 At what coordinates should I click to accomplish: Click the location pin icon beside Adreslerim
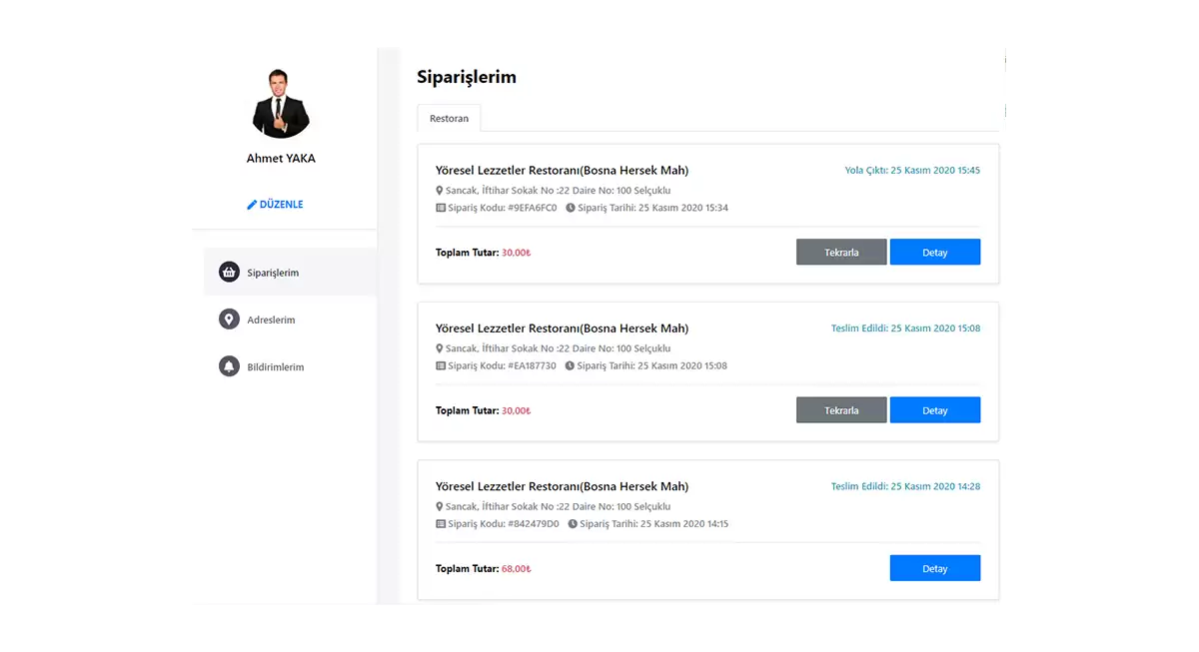point(229,320)
